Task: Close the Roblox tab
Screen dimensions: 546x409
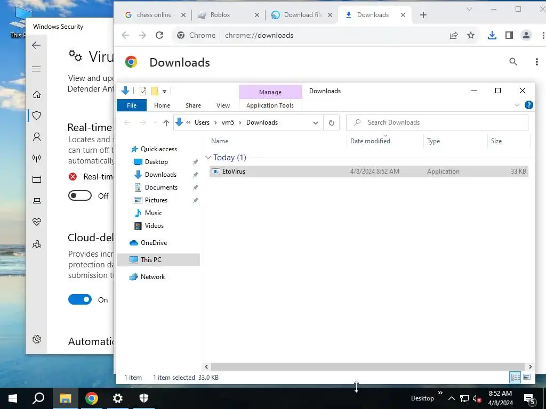Action: [257, 15]
